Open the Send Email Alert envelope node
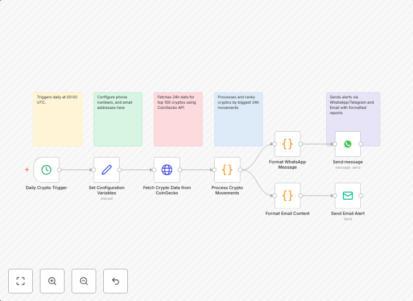Viewport: 413px width, 301px height. pos(348,196)
